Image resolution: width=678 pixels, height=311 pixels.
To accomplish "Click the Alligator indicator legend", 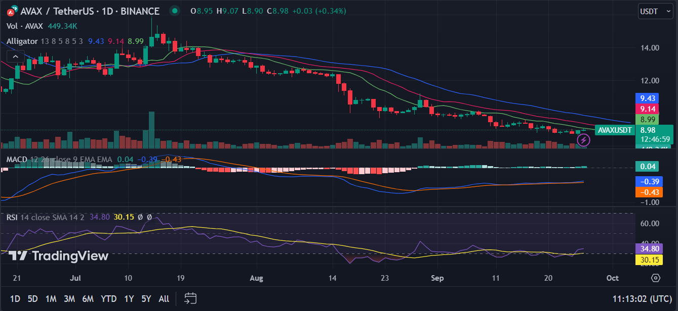I will click(x=22, y=41).
